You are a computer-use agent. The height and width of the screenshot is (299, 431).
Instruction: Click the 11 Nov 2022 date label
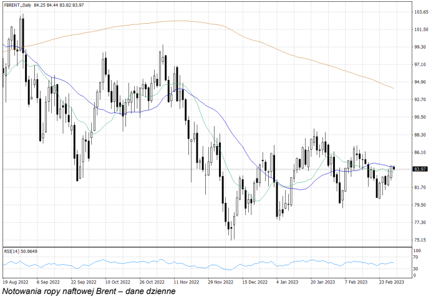[186, 282]
